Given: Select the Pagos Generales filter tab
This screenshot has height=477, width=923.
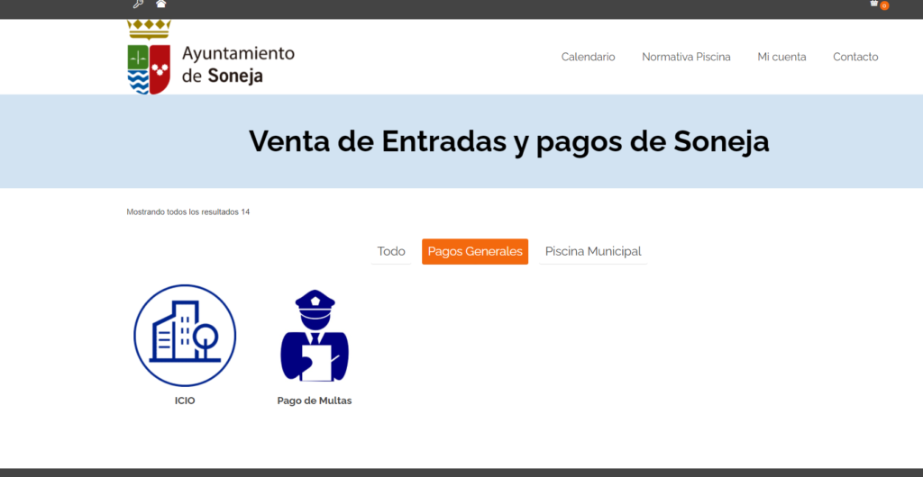Looking at the screenshot, I should tap(475, 251).
